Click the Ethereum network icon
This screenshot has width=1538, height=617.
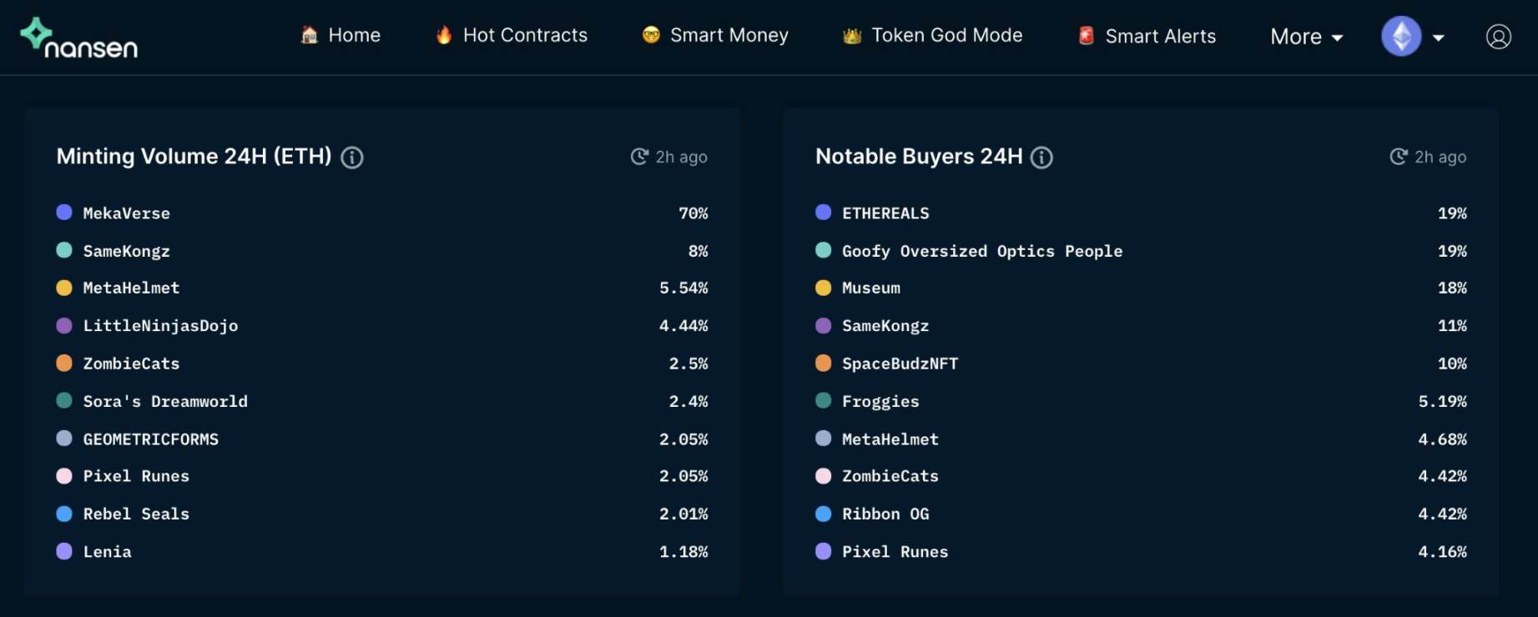click(x=1401, y=37)
